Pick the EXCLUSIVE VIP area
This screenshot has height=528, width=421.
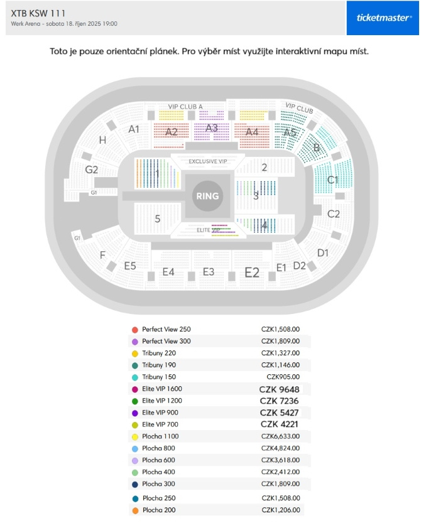207,161
